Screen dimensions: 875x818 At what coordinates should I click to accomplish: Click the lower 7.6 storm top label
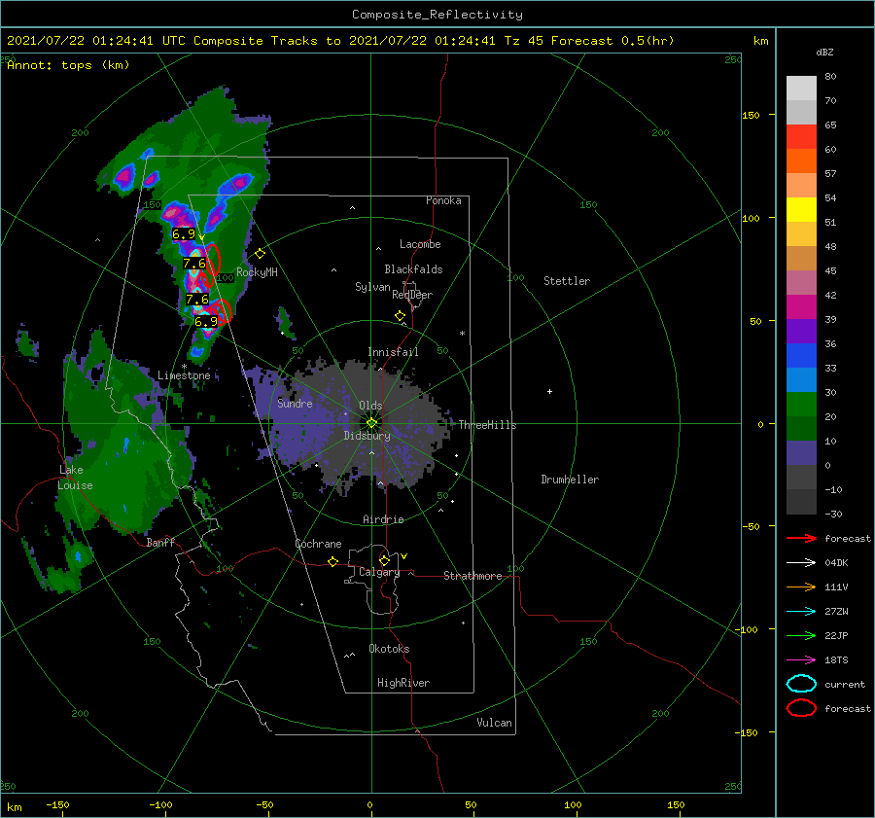(x=197, y=300)
